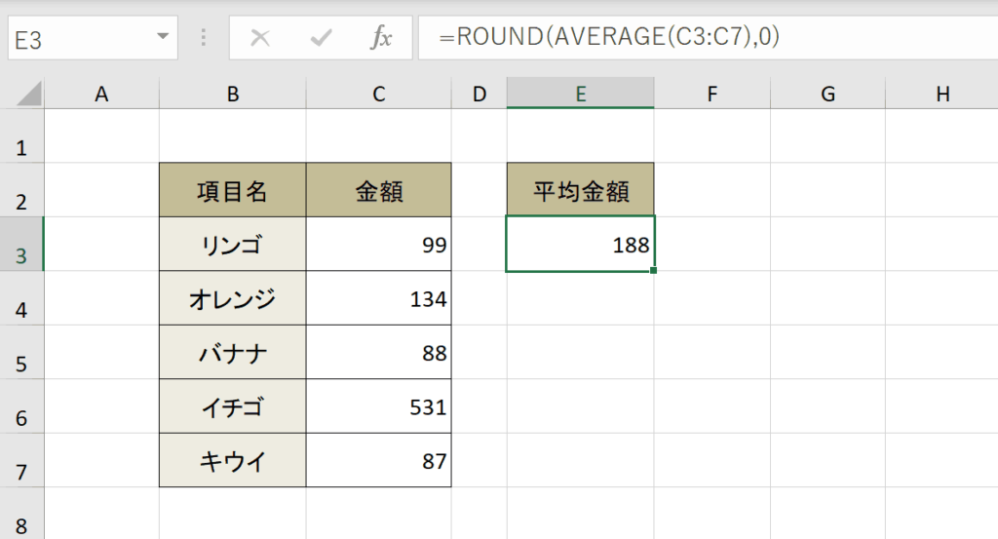
Task: Click the cell containing 87
Action: (379, 461)
